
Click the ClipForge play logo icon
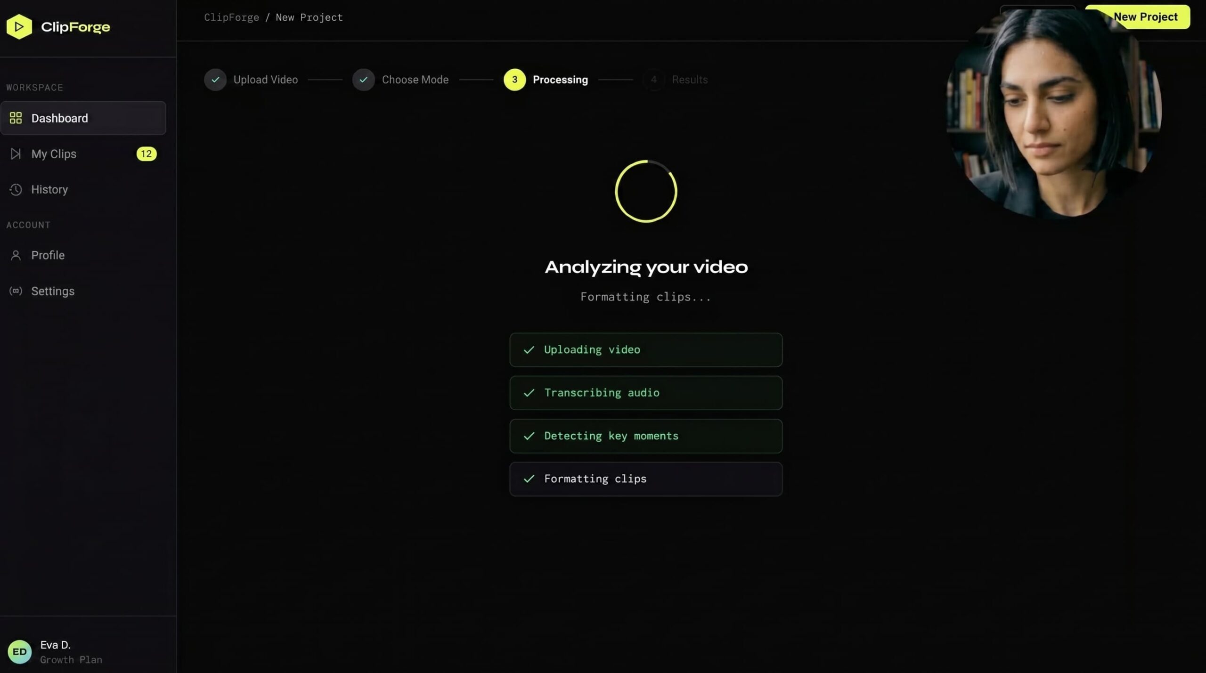[x=19, y=26]
